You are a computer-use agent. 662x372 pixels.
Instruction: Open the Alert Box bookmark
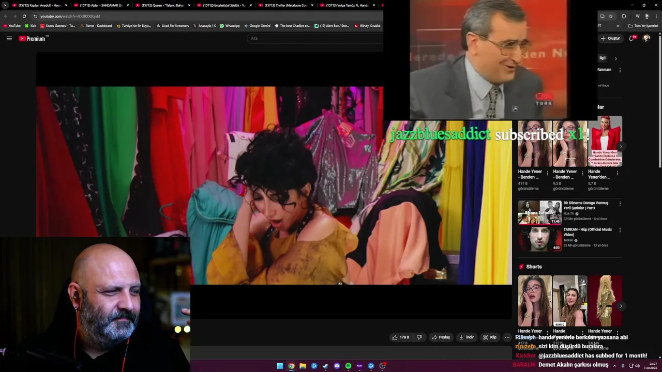pyautogui.click(x=332, y=25)
